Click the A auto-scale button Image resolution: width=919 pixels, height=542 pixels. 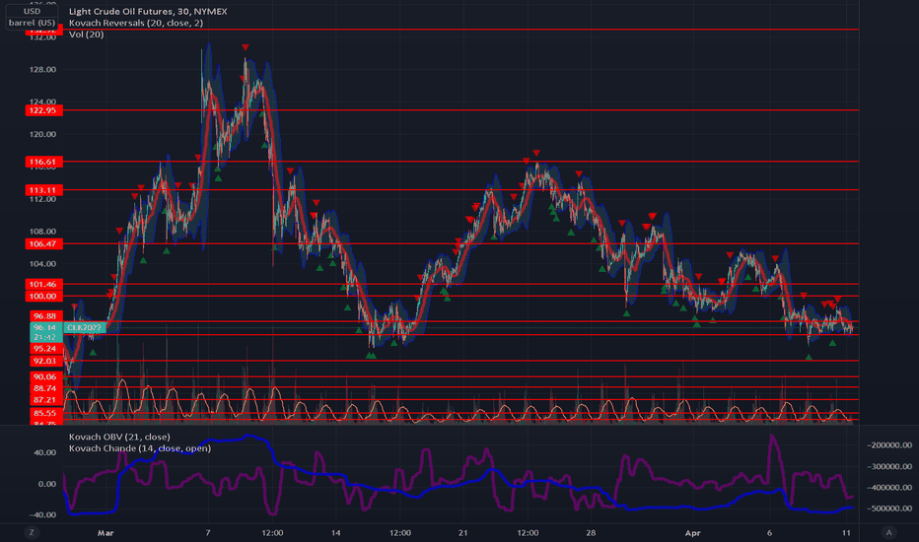click(888, 532)
